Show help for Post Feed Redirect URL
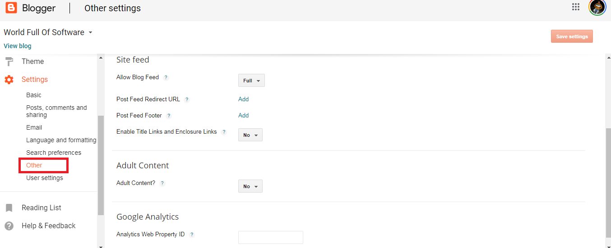This screenshot has height=248, width=611. point(187,100)
